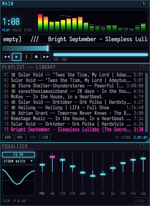
Task: Toggle the EQ ON button
Action: [x=19, y=155]
